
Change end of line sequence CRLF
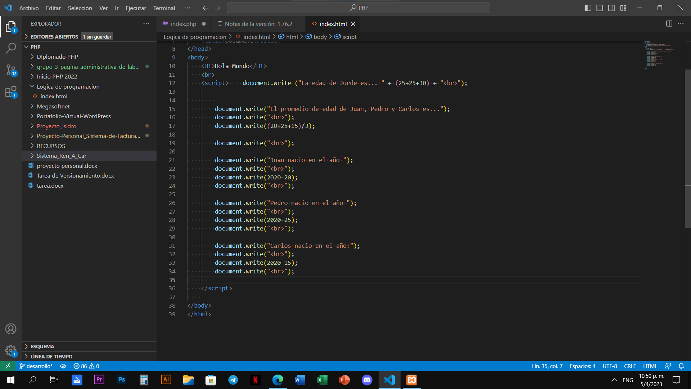(630, 366)
